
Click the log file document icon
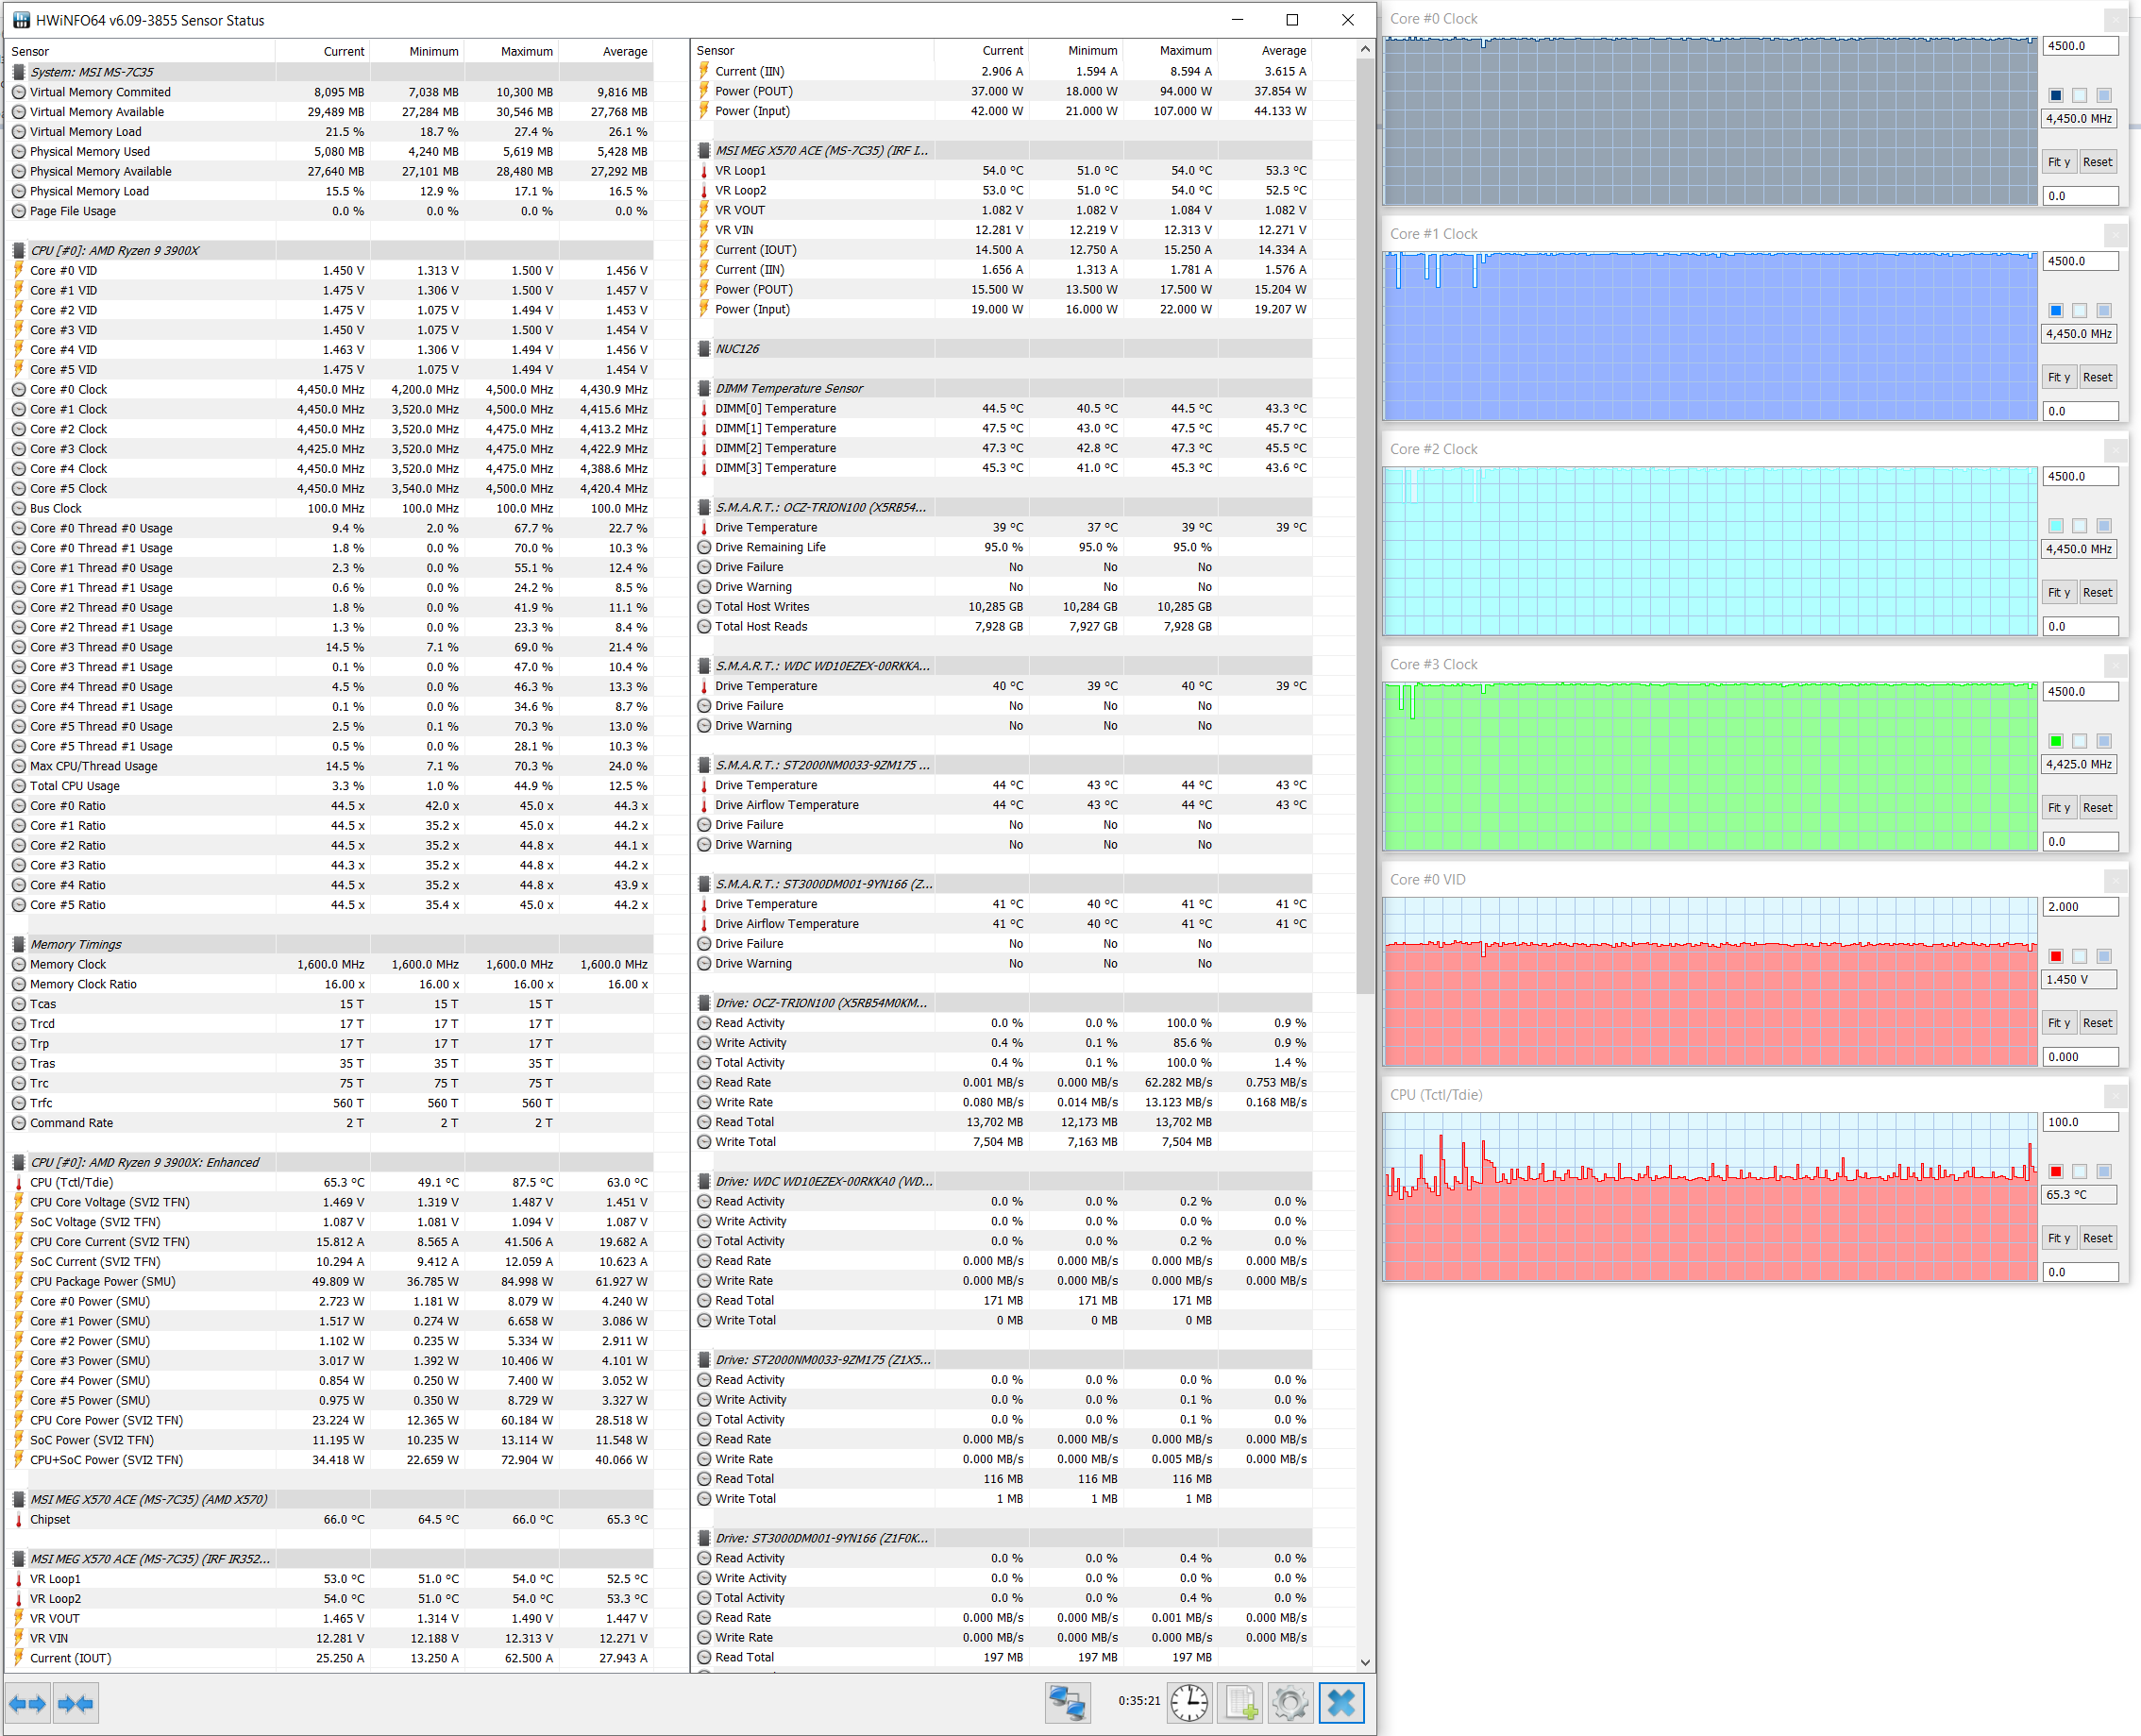click(x=1241, y=1702)
